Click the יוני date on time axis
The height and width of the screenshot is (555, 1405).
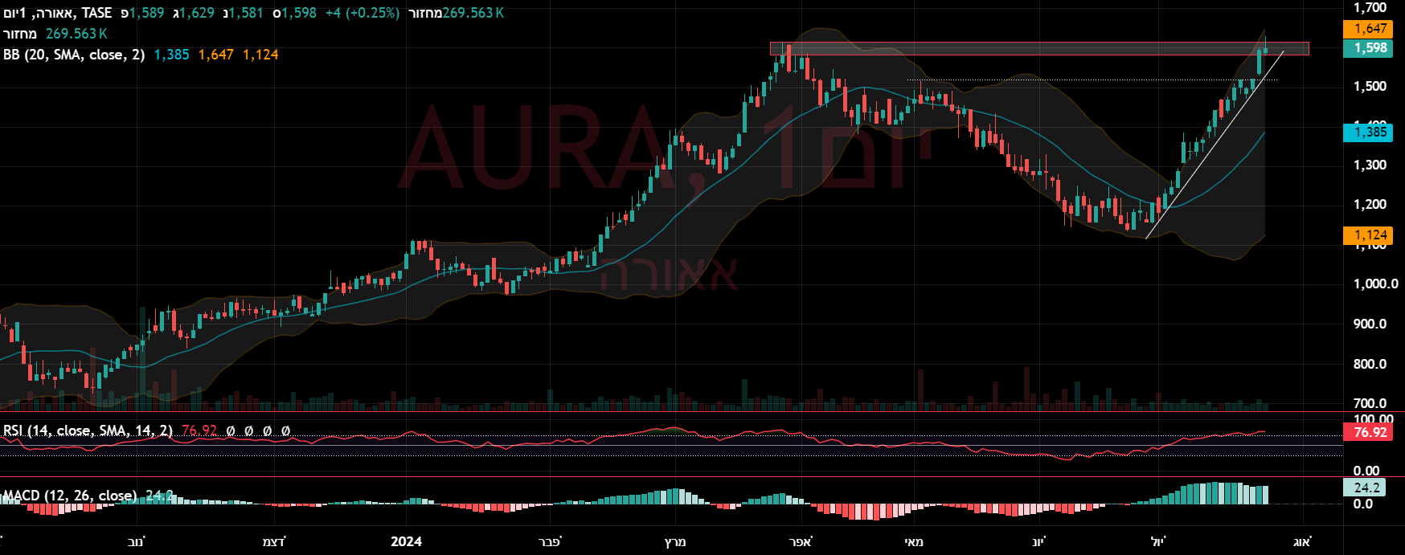(1039, 542)
